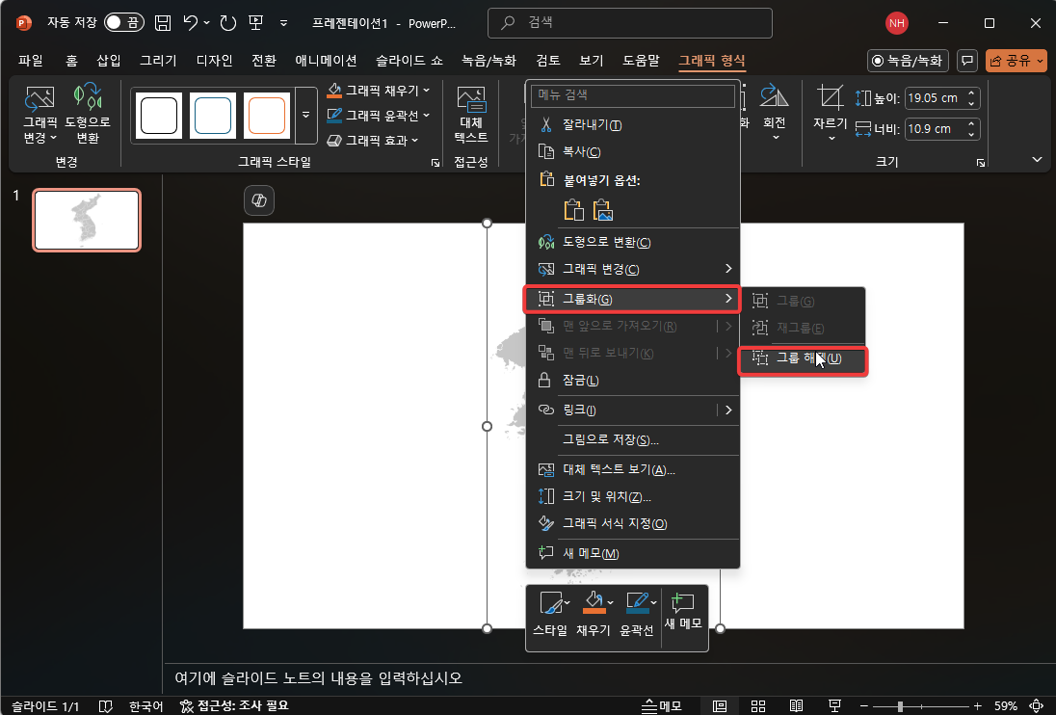The height and width of the screenshot is (715, 1056).
Task: Click the 공유 (Share) button
Action: click(x=1017, y=59)
